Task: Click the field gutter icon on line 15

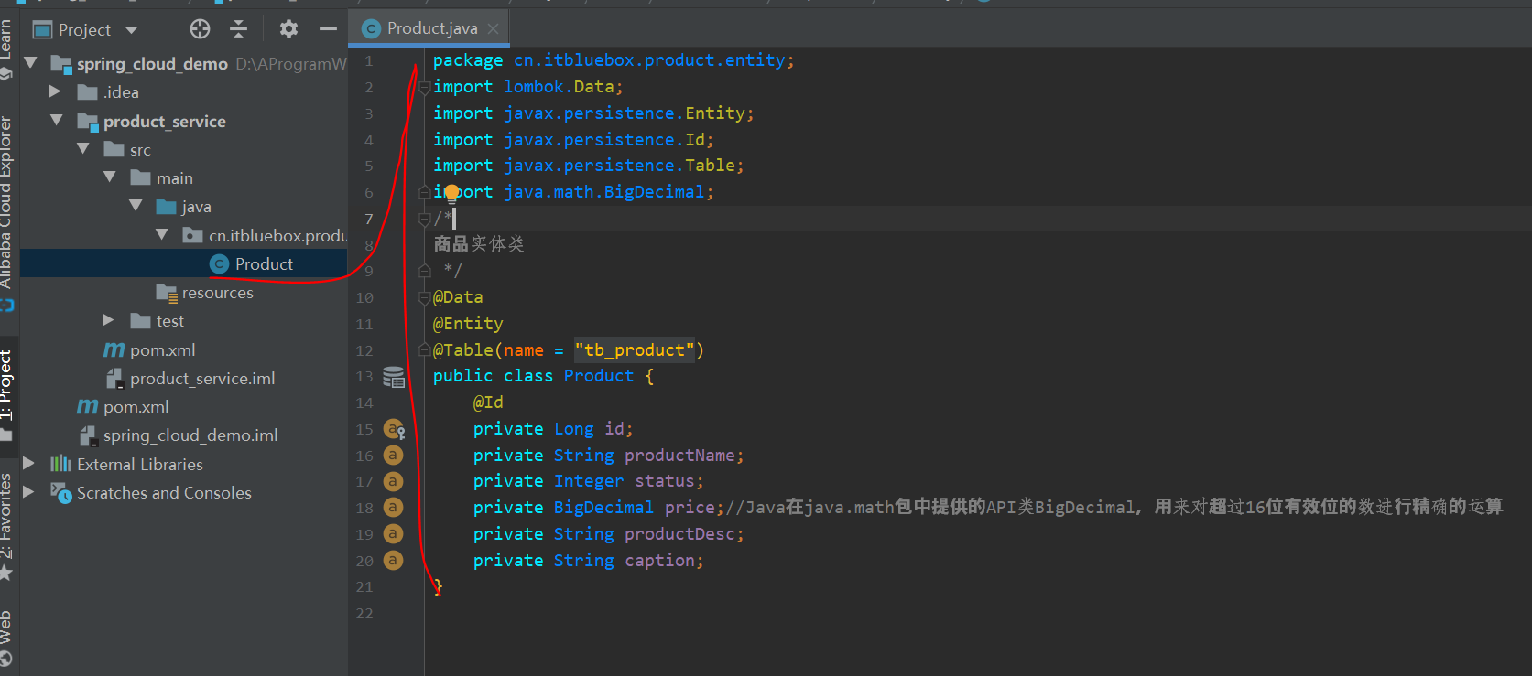Action: click(394, 429)
